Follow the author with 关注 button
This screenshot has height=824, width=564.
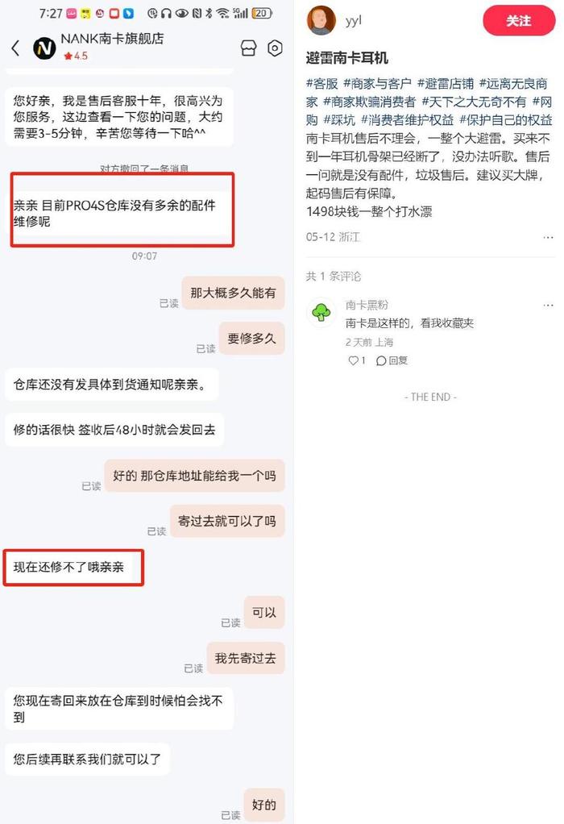(519, 21)
